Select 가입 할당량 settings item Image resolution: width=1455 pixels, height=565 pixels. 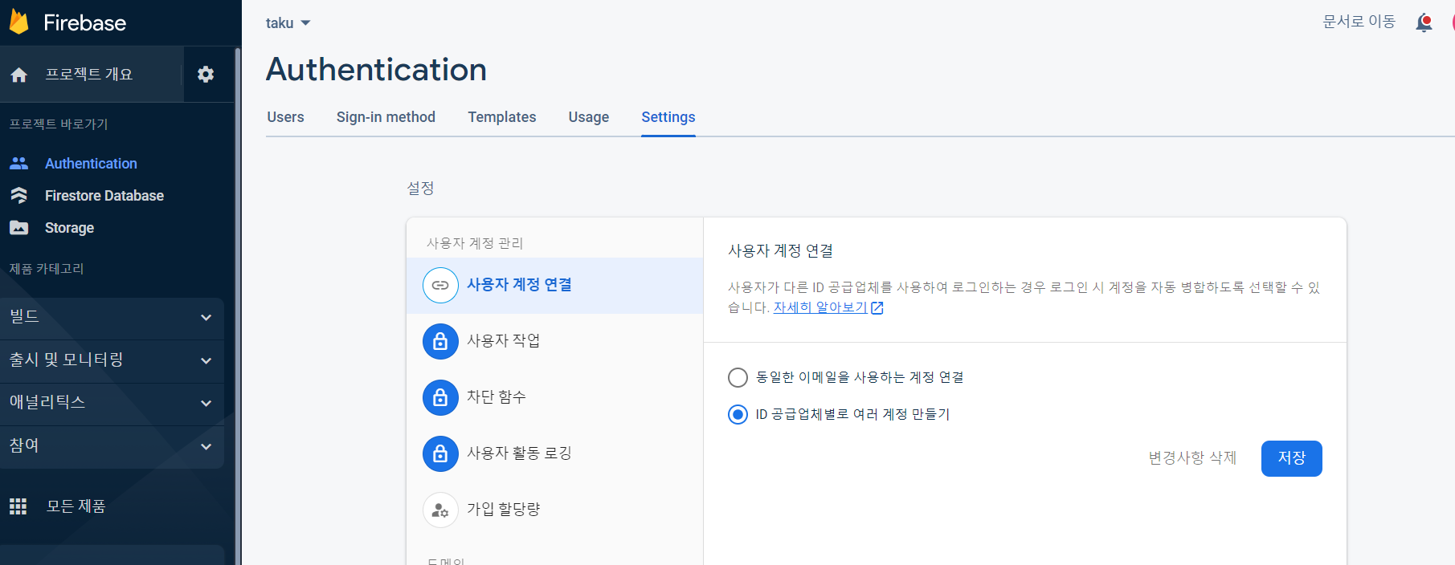click(555, 510)
